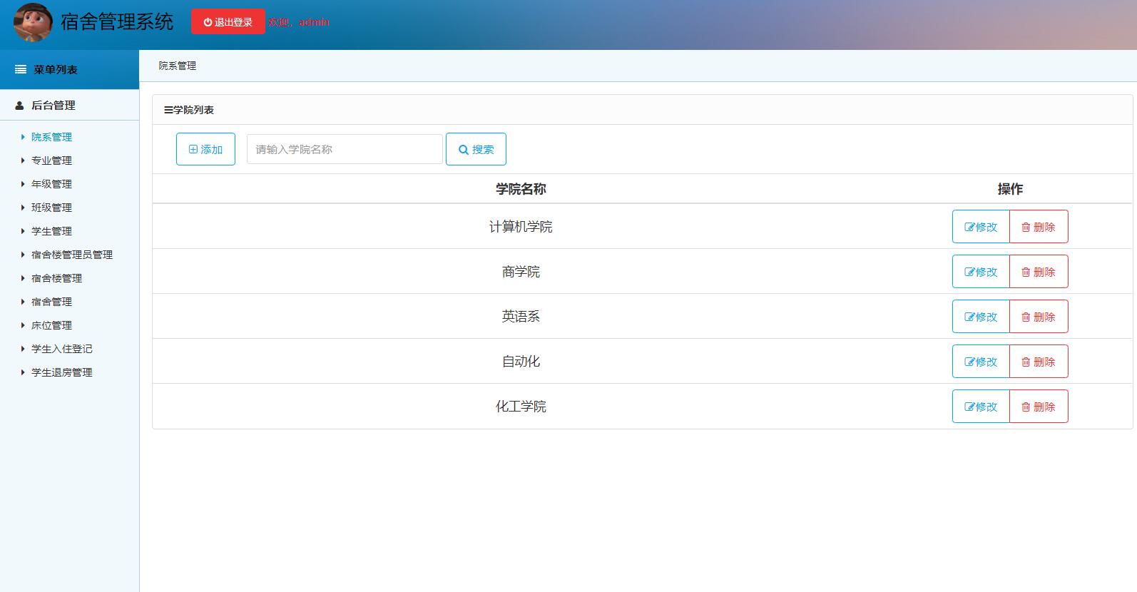Open 学生入住登记 menu item
The height and width of the screenshot is (592, 1137).
coord(62,349)
